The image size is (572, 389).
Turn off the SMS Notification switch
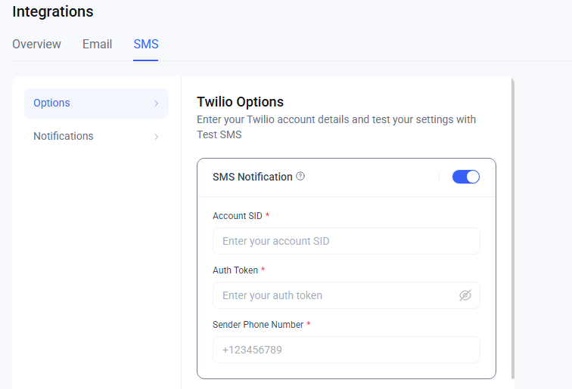click(x=466, y=177)
